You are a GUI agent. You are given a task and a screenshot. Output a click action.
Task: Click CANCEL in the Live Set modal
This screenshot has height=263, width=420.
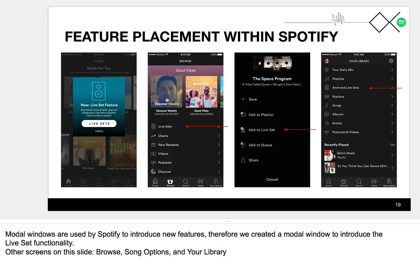(99, 131)
